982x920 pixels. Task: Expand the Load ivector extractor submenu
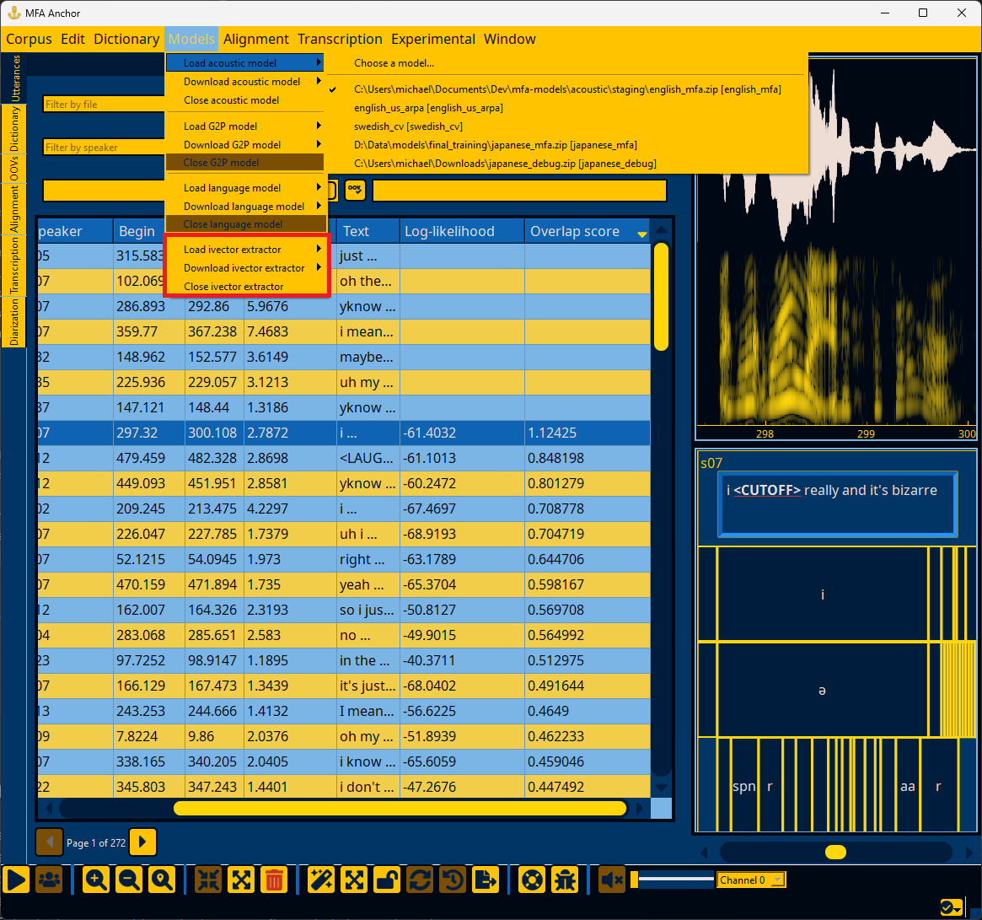pyautogui.click(x=245, y=250)
